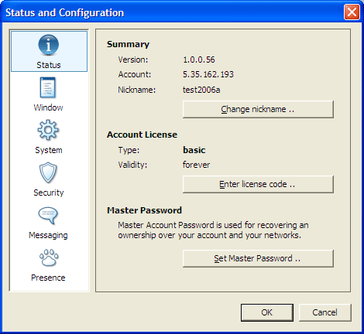This screenshot has height=334, width=364.
Task: Select the Presence label in sidebar
Action: click(x=48, y=278)
